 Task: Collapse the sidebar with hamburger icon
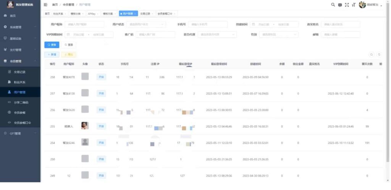pyautogui.click(x=46, y=5)
